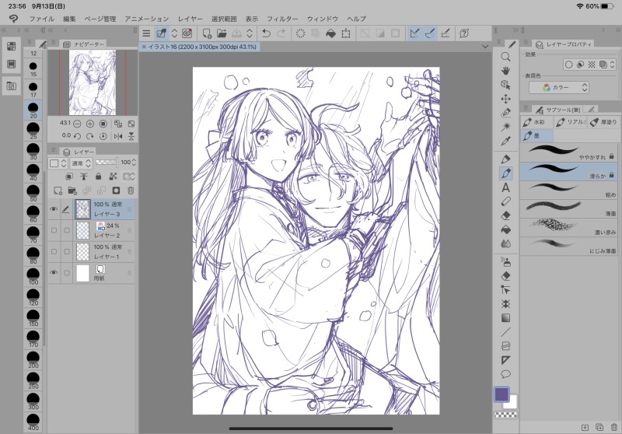Expand the export options arrows in command bar
The height and width of the screenshot is (434, 622).
pos(250,33)
